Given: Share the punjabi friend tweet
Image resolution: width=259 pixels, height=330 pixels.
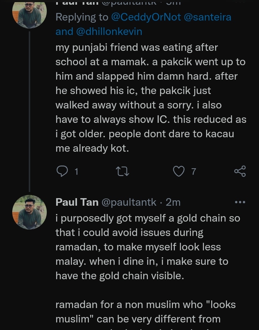Looking at the screenshot, I should (x=240, y=171).
